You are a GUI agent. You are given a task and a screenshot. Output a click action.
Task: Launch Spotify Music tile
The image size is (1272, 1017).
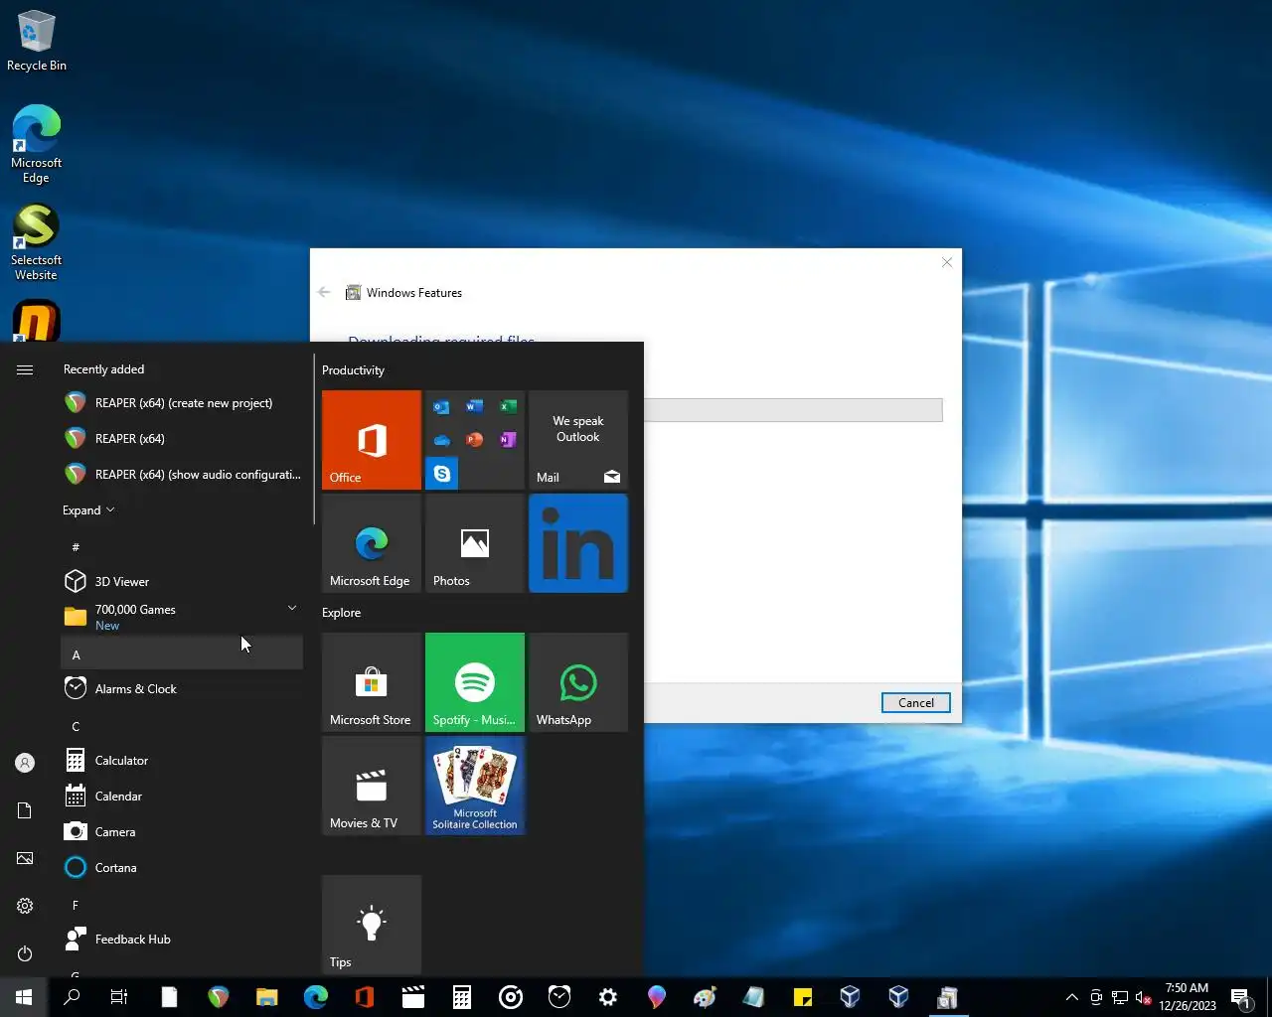(475, 682)
